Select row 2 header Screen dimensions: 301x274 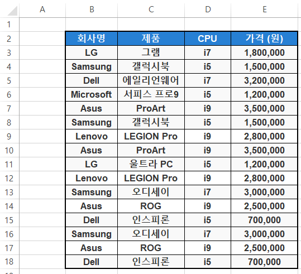9,39
